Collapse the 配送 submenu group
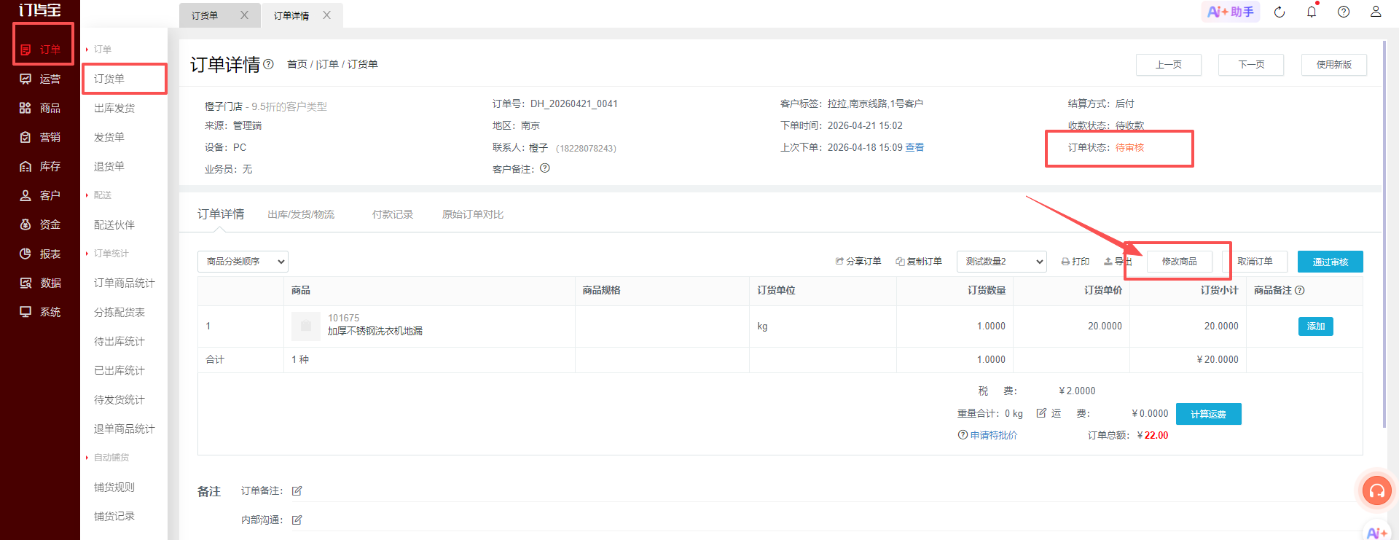Image resolution: width=1399 pixels, height=540 pixels. [x=98, y=195]
